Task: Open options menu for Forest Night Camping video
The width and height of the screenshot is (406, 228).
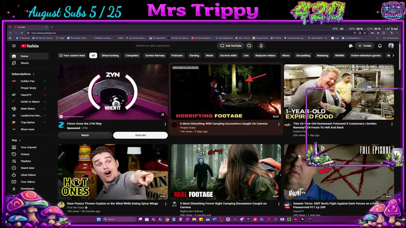Action: coord(279,204)
